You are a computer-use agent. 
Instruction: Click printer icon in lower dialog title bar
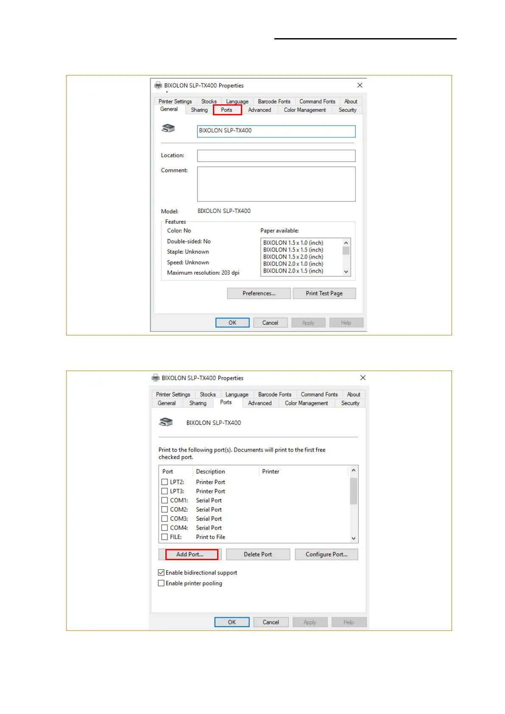(156, 378)
